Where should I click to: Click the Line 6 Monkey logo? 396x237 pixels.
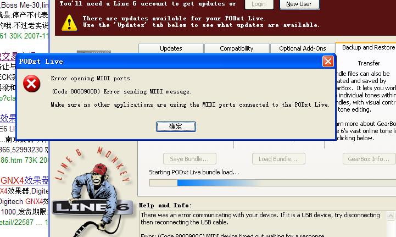coord(93,192)
